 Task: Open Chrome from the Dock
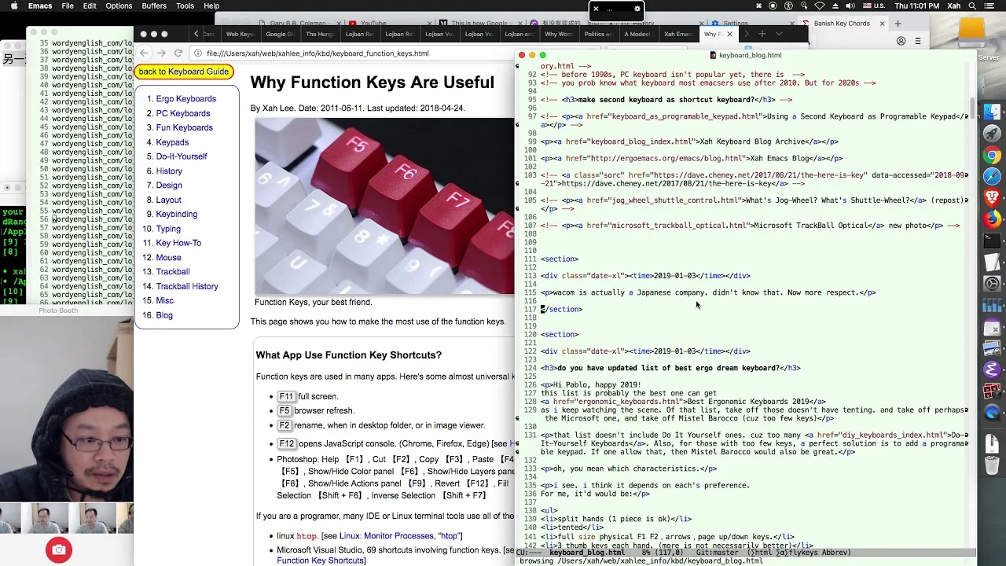click(x=992, y=155)
